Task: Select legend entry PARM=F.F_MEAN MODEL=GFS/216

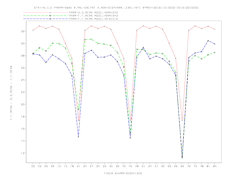Action: pos(93,19)
